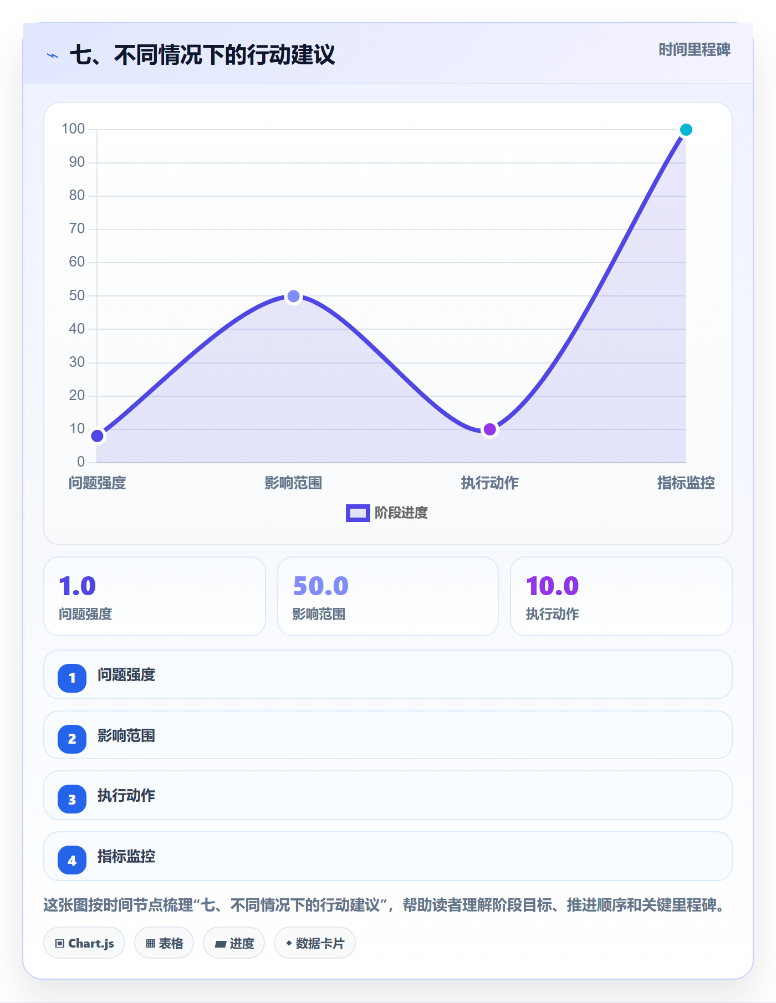The height and width of the screenshot is (1003, 776).
Task: Click the number 3 badge for 执行动作
Action: [72, 799]
